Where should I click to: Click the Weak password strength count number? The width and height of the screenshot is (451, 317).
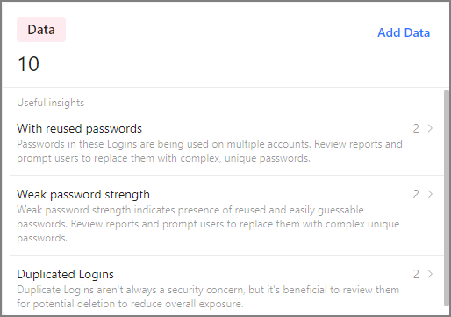coord(416,194)
